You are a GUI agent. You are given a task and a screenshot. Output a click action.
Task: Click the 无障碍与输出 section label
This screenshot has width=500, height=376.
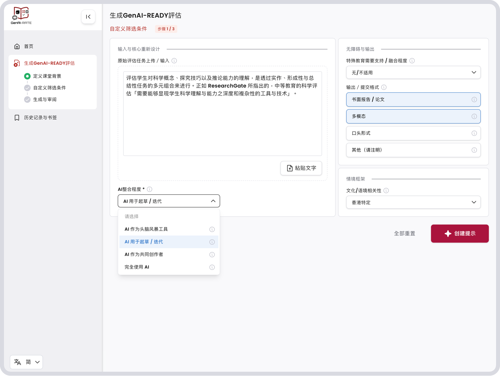click(x=360, y=49)
